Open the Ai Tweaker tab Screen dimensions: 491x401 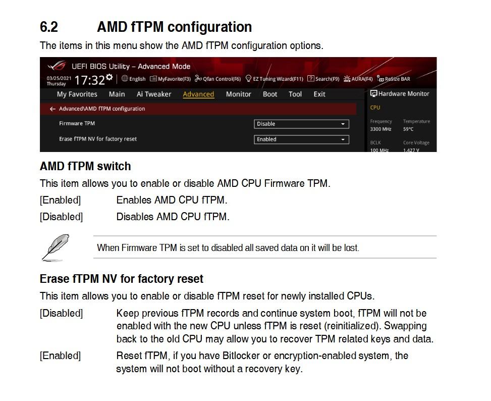click(x=154, y=94)
